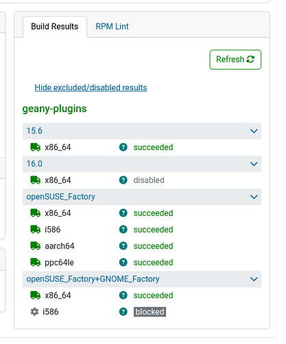The height and width of the screenshot is (344, 286).
Task: Open the 16.0 repository link
Action: pos(34,164)
